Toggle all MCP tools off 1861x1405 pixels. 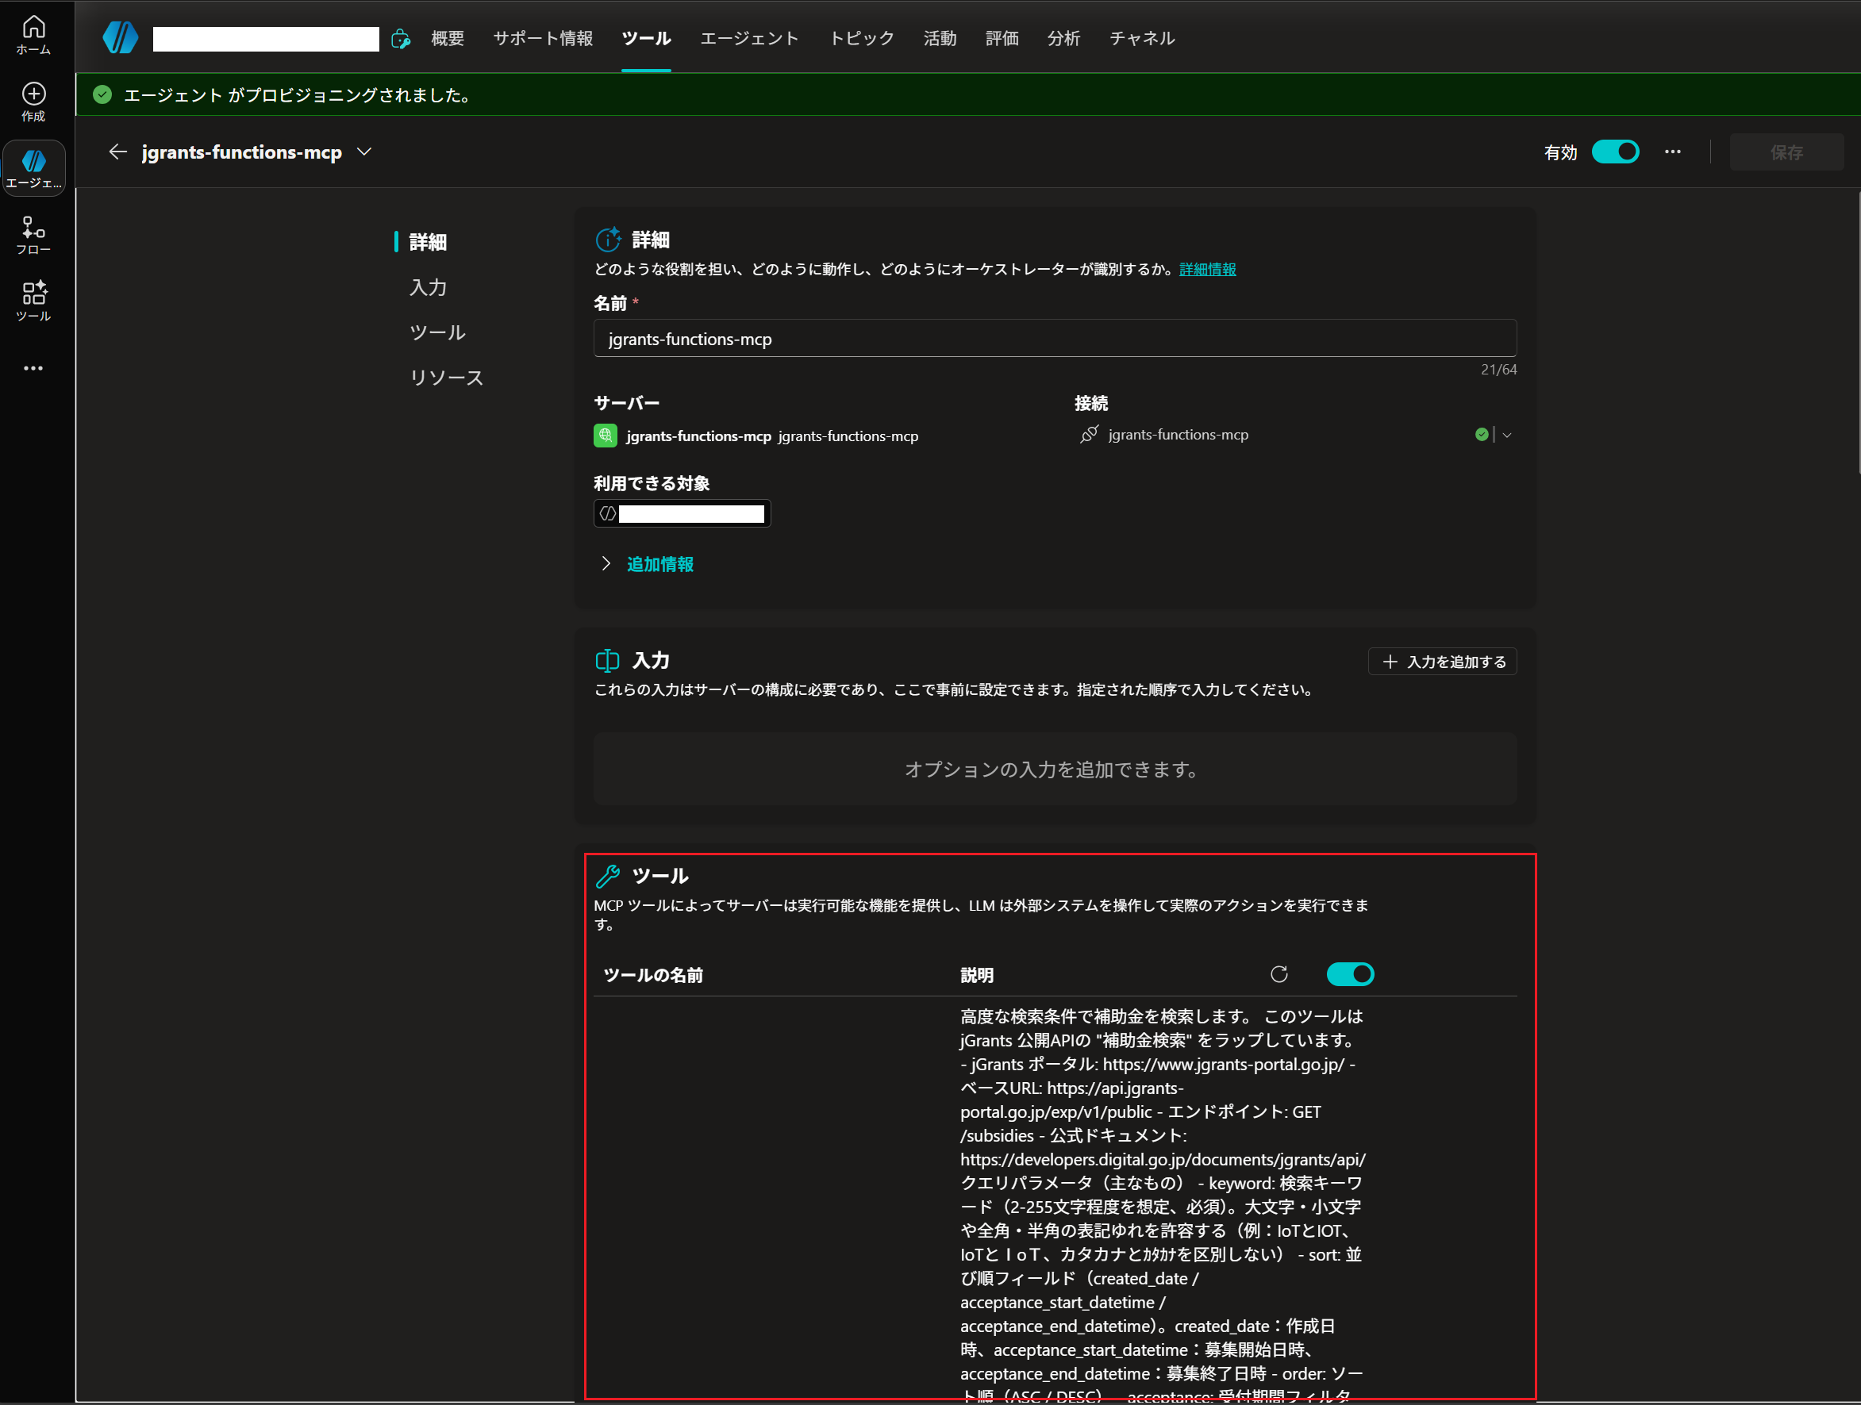[1351, 973]
